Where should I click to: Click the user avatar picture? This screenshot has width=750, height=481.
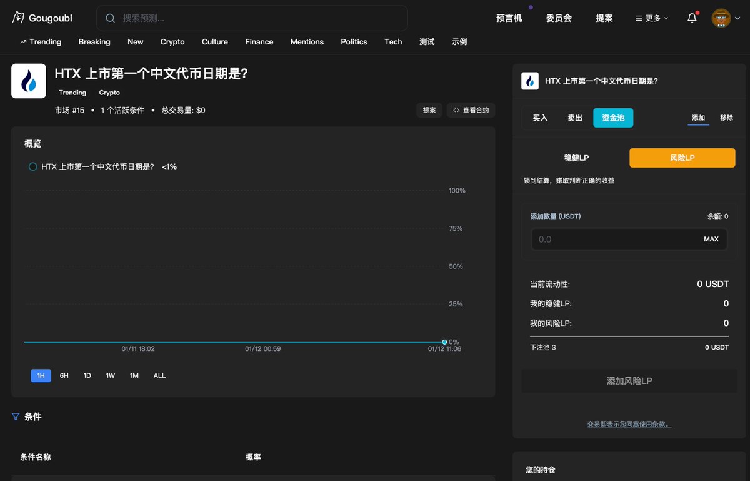point(721,18)
